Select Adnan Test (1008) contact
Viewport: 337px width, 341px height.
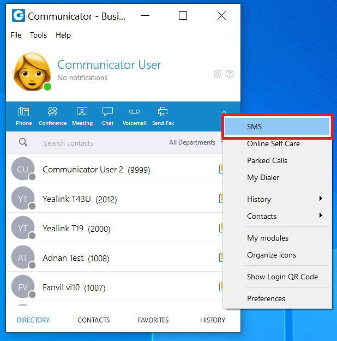(115, 257)
